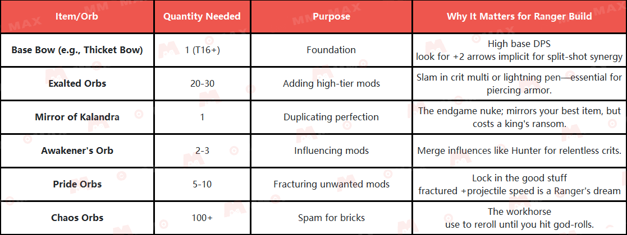Viewport: 627px width, 235px height.
Task: Click the 100+ quantity cell
Action: click(x=202, y=218)
